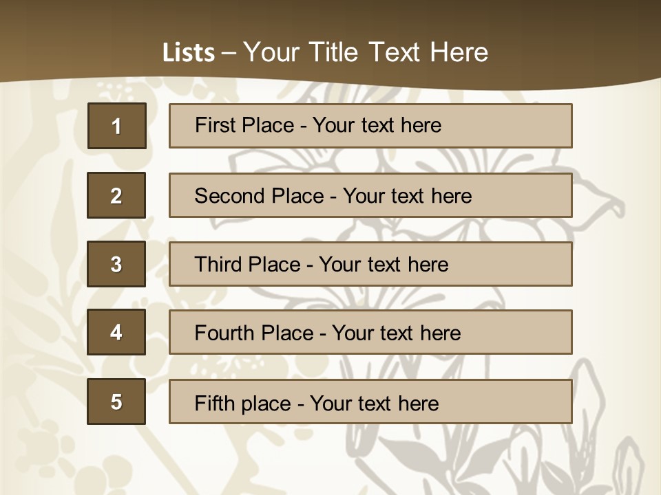
Task: Click the Fourth Place text bar
Action: (x=370, y=332)
